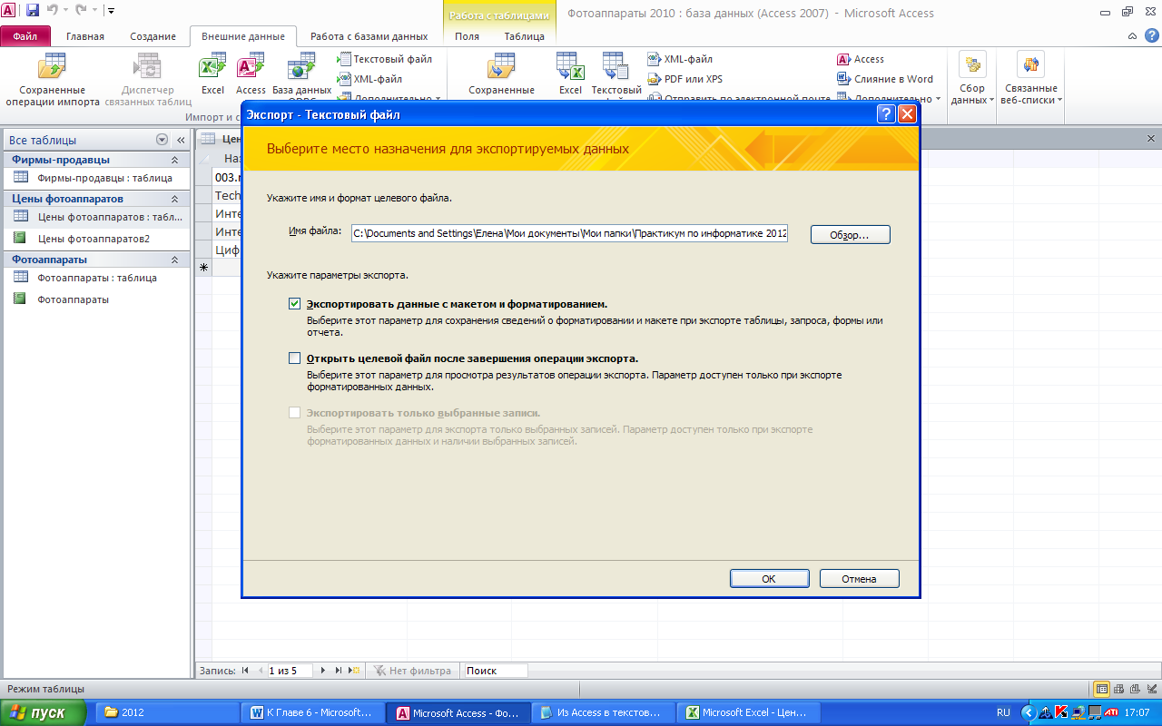Image resolution: width=1162 pixels, height=726 pixels.
Task: Switch to Microsoft Excel window in taskbar
Action: [x=751, y=712]
